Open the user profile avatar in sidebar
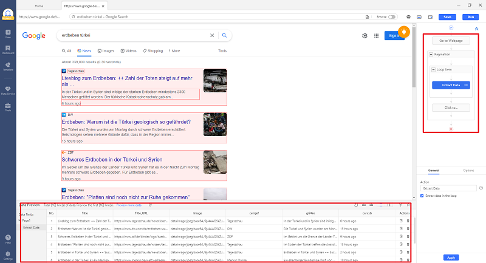The image size is (486, 263). pos(8,14)
